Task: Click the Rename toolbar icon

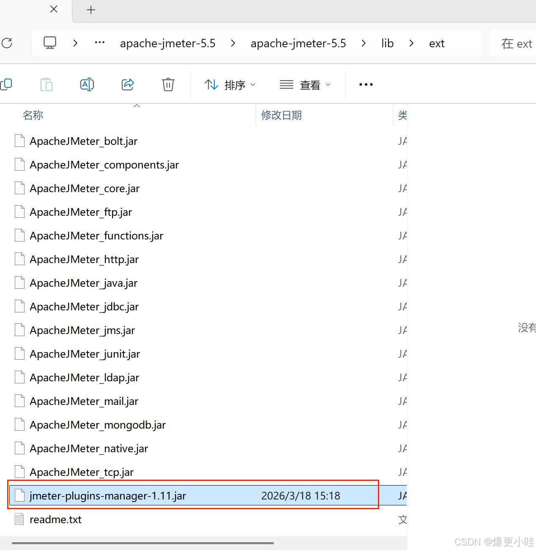Action: click(x=87, y=84)
